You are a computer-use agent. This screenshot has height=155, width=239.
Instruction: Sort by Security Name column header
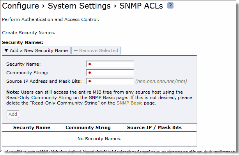click(32, 127)
